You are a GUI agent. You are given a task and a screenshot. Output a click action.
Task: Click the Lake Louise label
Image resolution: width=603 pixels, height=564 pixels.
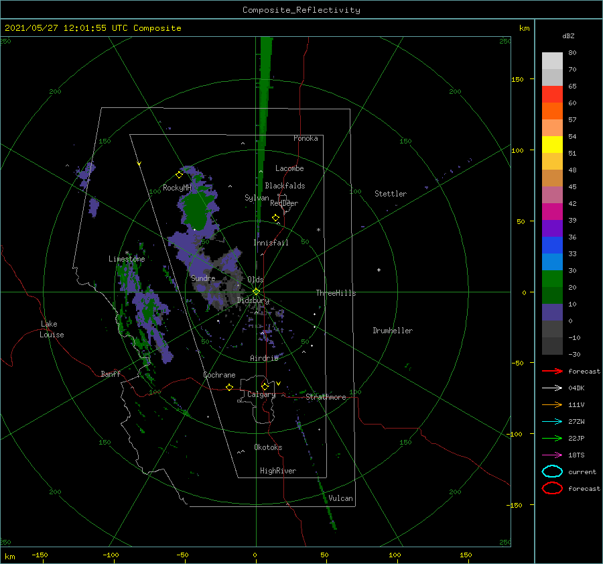[x=52, y=329]
